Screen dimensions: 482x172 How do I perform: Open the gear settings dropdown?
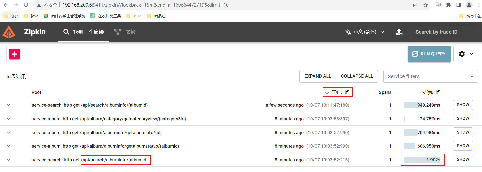(x=466, y=54)
